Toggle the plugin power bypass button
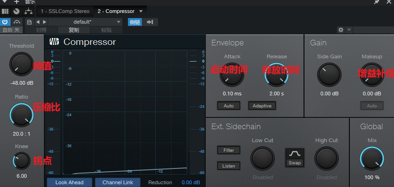The image size is (394, 187). click(5, 22)
